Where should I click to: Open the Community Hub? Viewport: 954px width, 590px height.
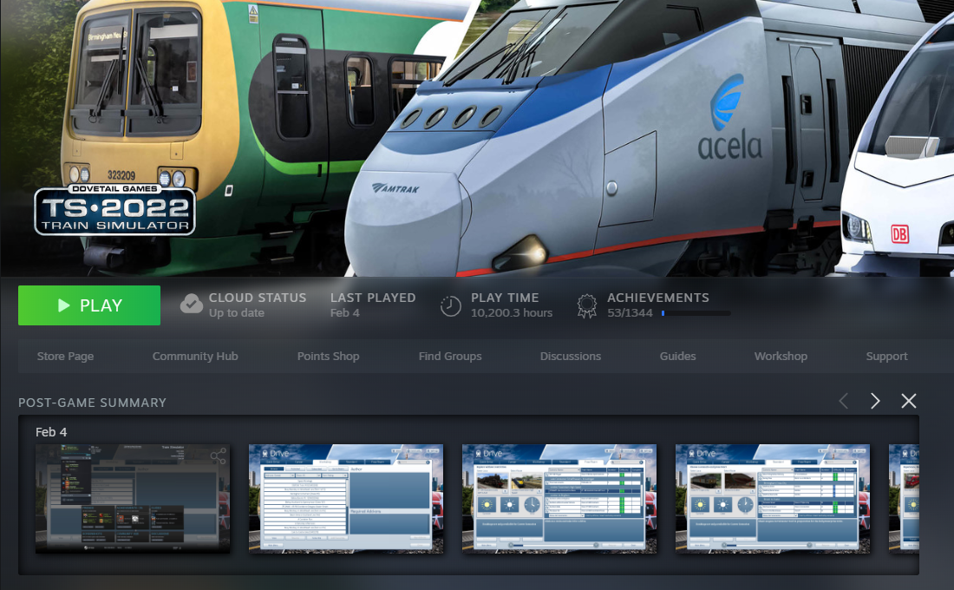point(194,357)
